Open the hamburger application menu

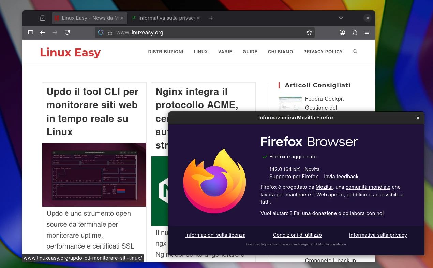[367, 32]
